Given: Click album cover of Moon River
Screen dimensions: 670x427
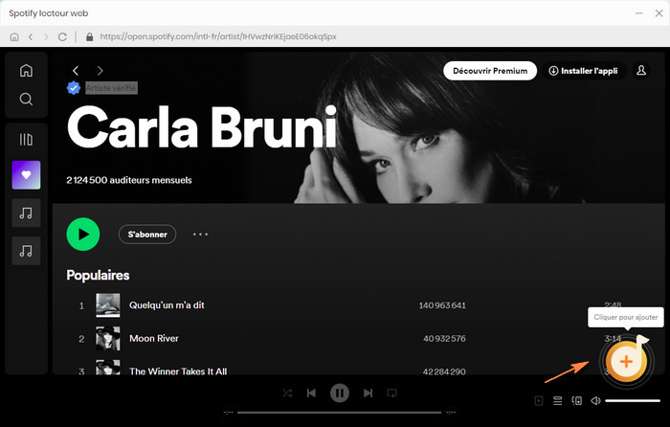Looking at the screenshot, I should coord(107,339).
